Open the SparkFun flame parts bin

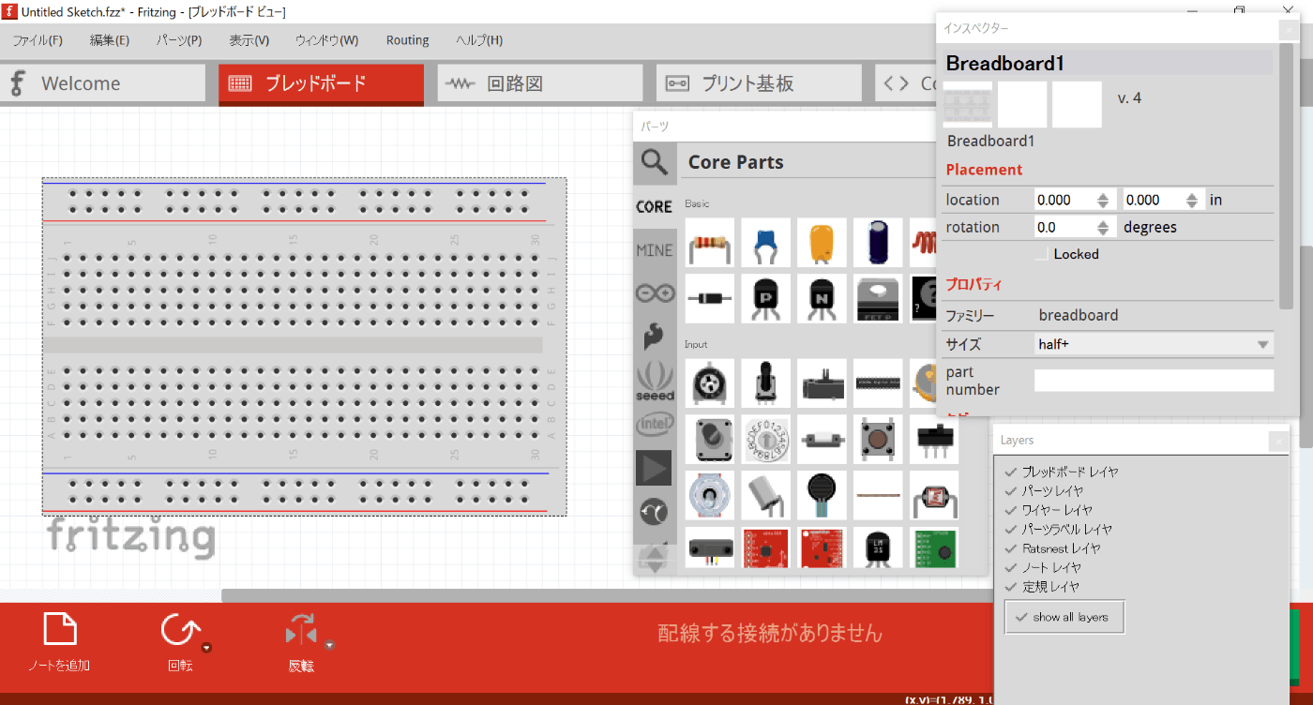[x=655, y=337]
